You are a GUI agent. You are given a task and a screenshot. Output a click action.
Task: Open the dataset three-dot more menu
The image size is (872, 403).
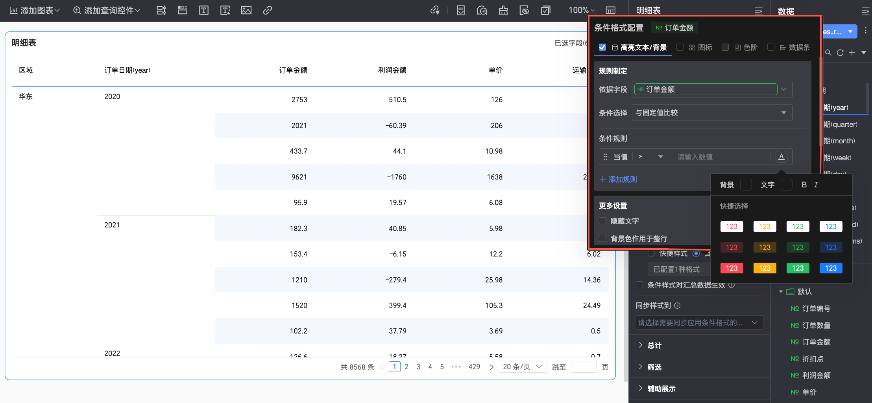[866, 31]
